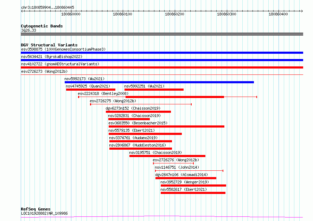Open esv2224318 Bentley2008 variant label

103,93
